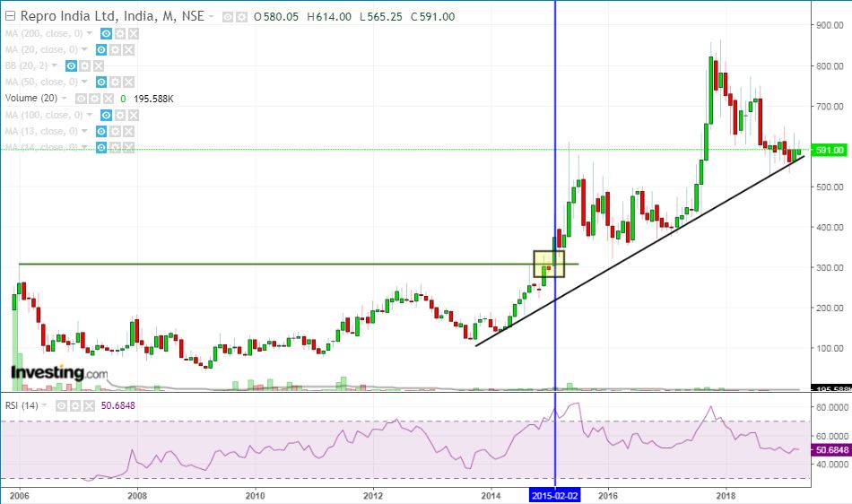Click the 2008 label on the time axis
Screen dimensions: 852x504
click(x=137, y=495)
